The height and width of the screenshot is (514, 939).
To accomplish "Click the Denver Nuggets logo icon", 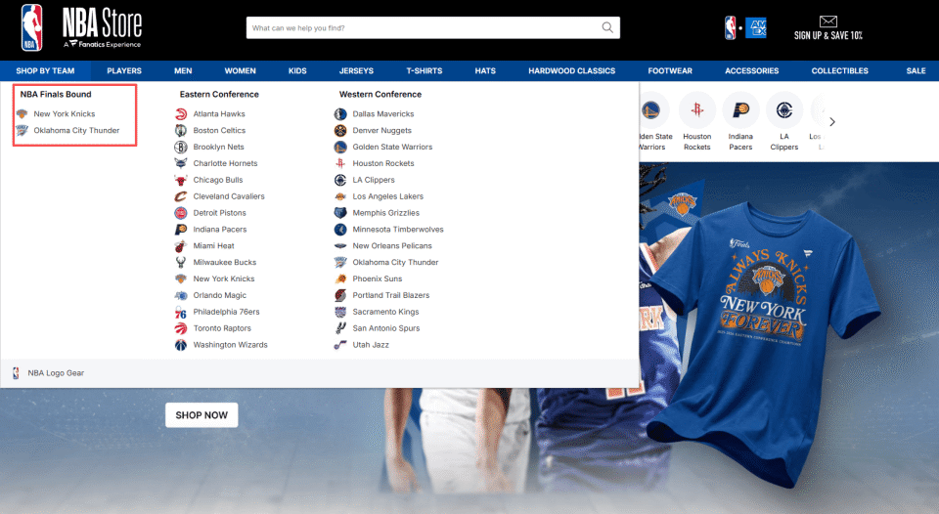I will click(340, 130).
